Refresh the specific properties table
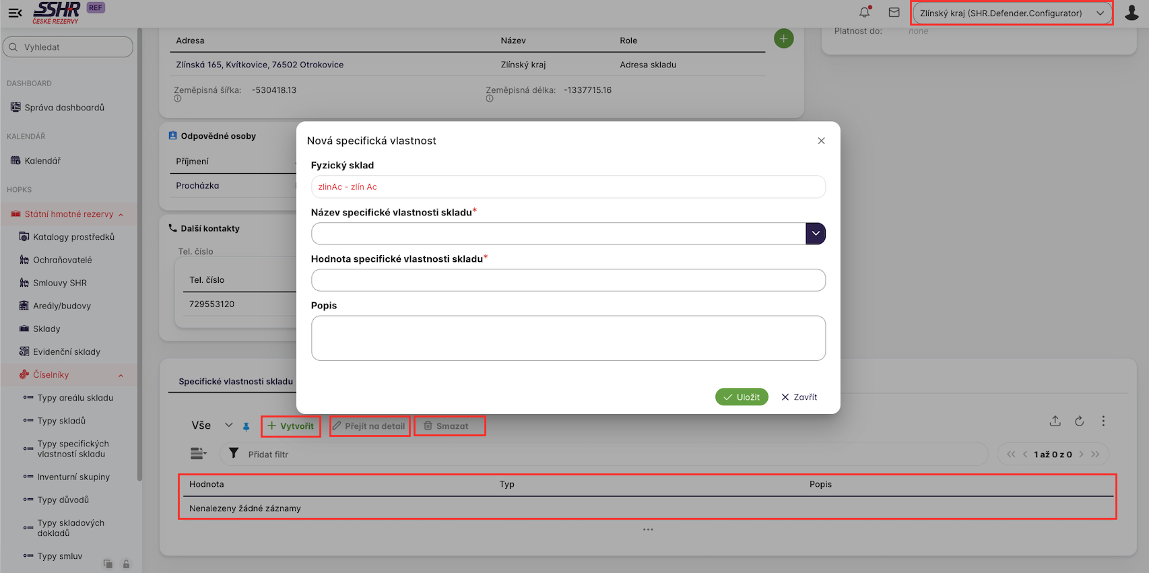1149x573 pixels. [1079, 421]
